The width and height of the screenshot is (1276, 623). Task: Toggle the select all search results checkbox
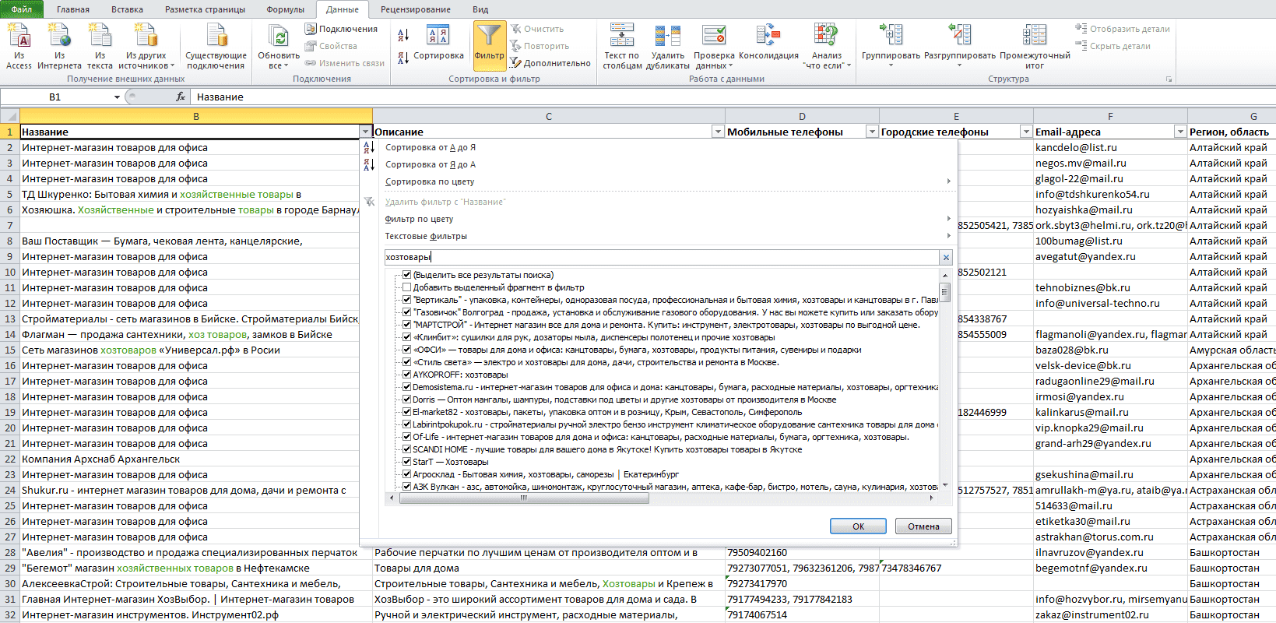point(406,275)
